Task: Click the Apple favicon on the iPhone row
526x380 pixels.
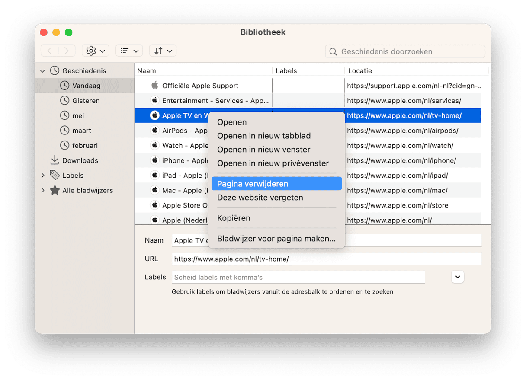Action: (154, 160)
